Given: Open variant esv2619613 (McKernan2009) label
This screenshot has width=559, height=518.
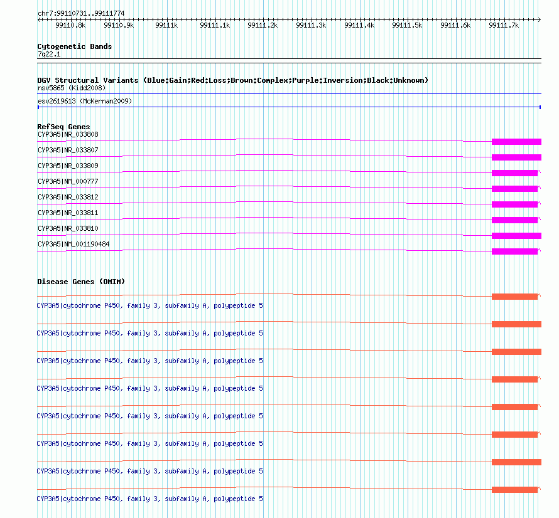Looking at the screenshot, I should pos(85,101).
